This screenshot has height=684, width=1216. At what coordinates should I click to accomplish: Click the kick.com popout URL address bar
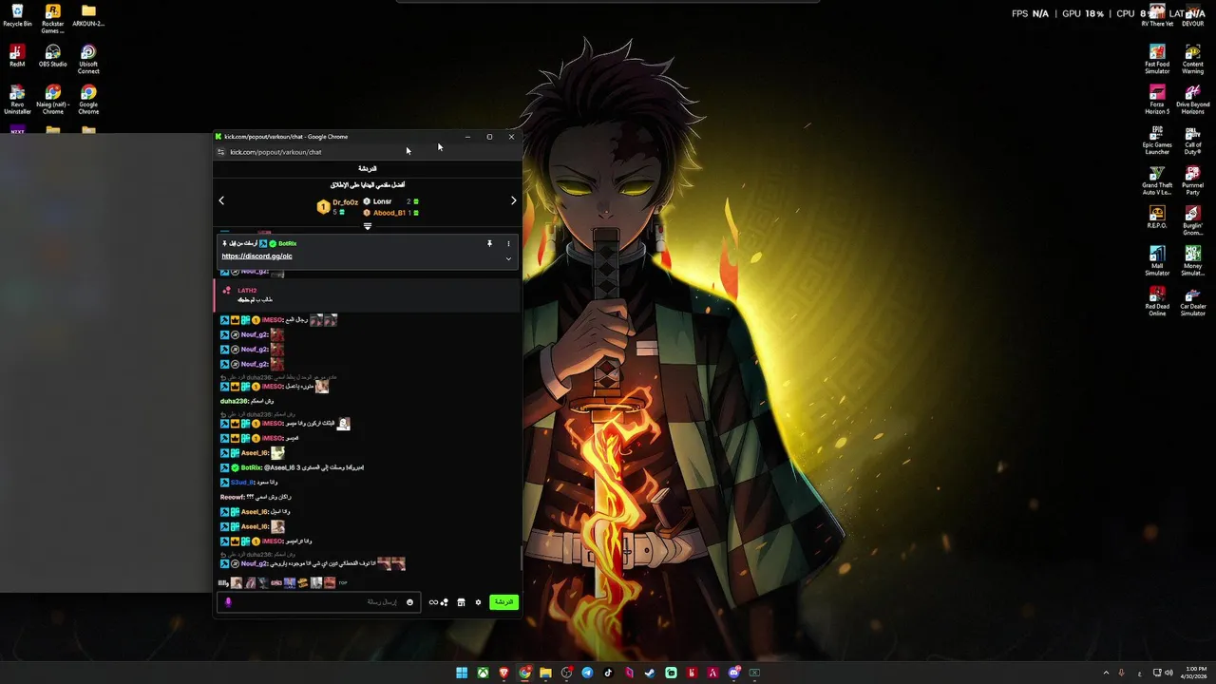[x=275, y=152]
